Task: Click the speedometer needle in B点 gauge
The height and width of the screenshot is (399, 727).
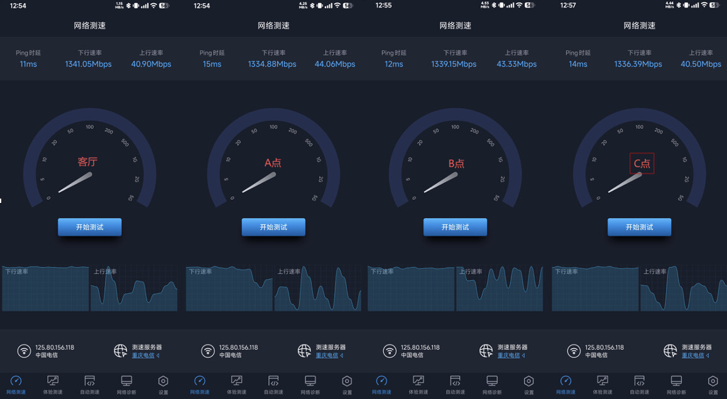Action: [x=440, y=183]
